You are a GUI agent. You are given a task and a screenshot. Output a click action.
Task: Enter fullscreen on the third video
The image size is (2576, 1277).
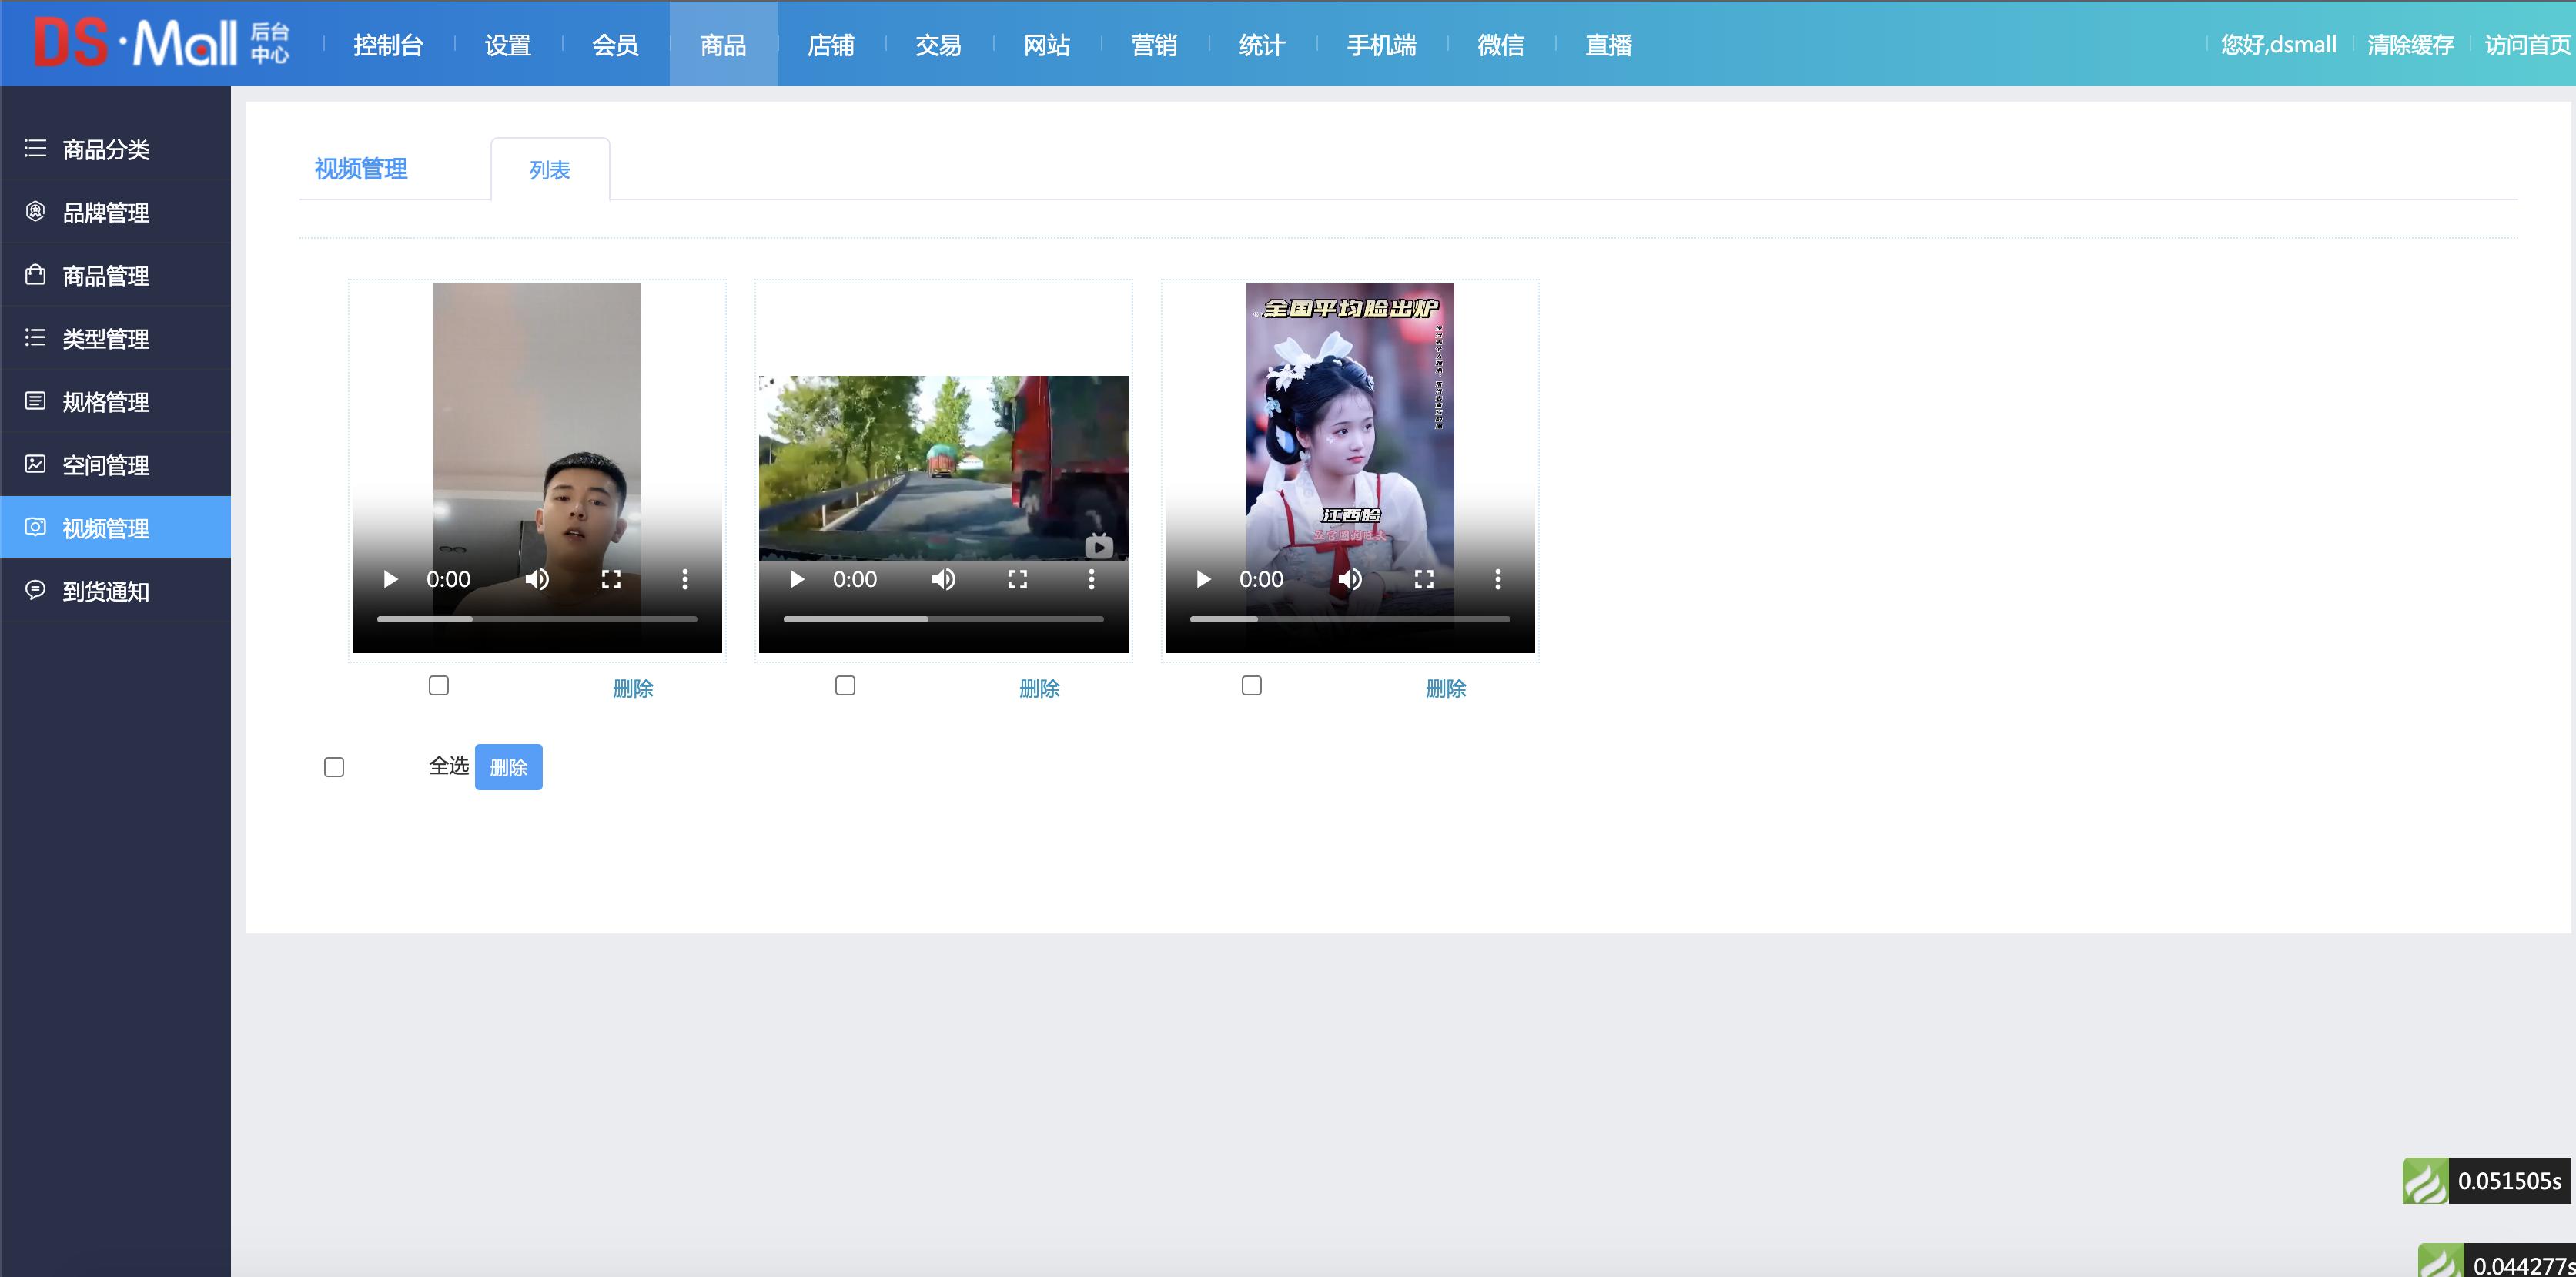point(1424,579)
